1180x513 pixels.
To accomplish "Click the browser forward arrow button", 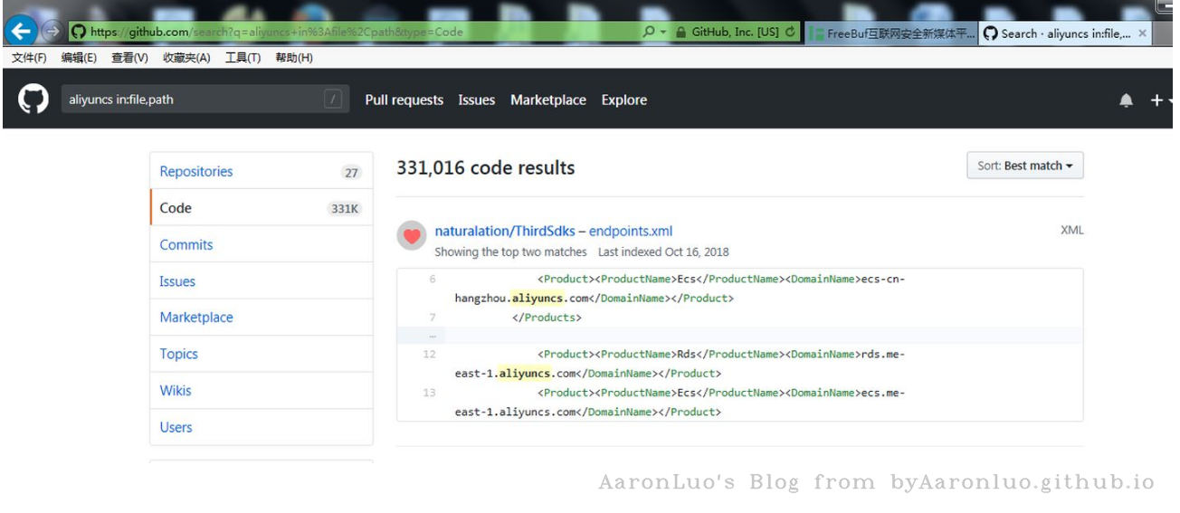I will 52,32.
